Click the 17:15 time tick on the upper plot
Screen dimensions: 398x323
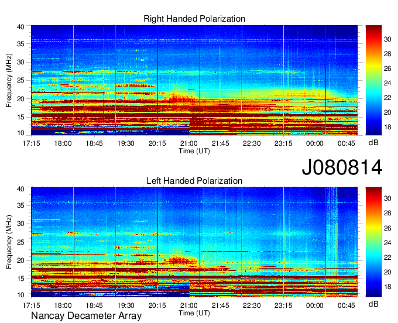coord(31,143)
